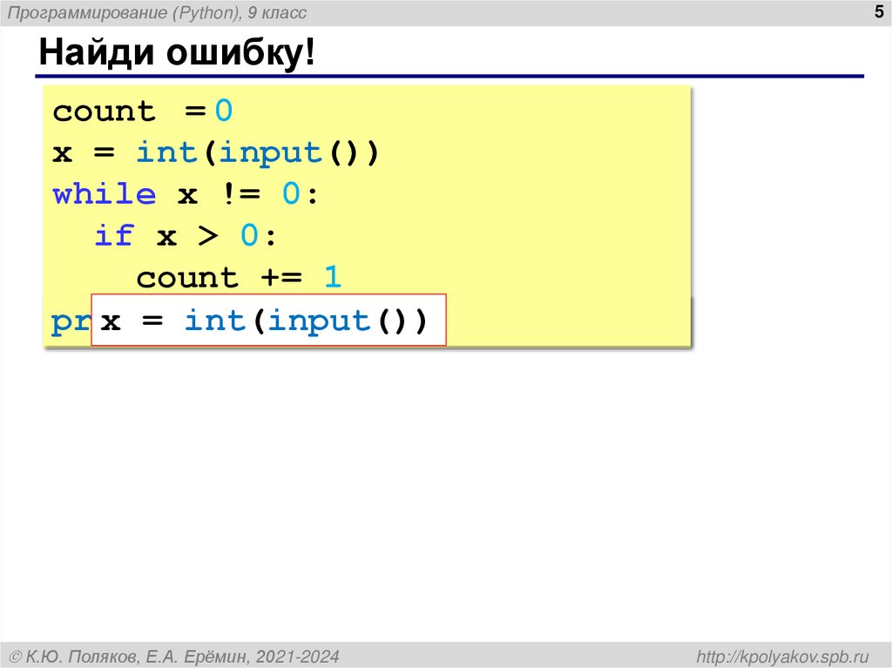The image size is (892, 668).
Task: Click the code line 'while x != 0:'
Action: coord(185,194)
